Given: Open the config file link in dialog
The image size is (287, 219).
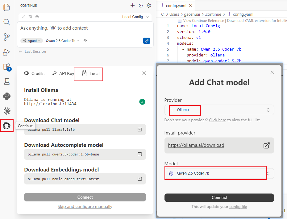Looking at the screenshot, I should 238,207.
